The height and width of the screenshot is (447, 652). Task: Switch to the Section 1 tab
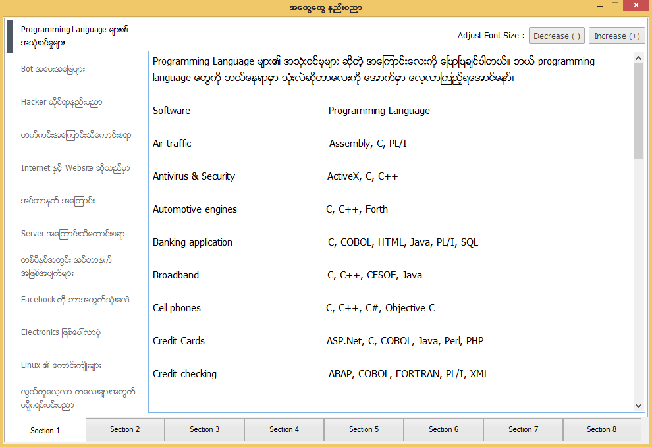pos(45,431)
